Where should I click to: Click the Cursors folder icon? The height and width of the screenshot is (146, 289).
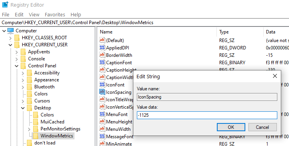(x=29, y=101)
